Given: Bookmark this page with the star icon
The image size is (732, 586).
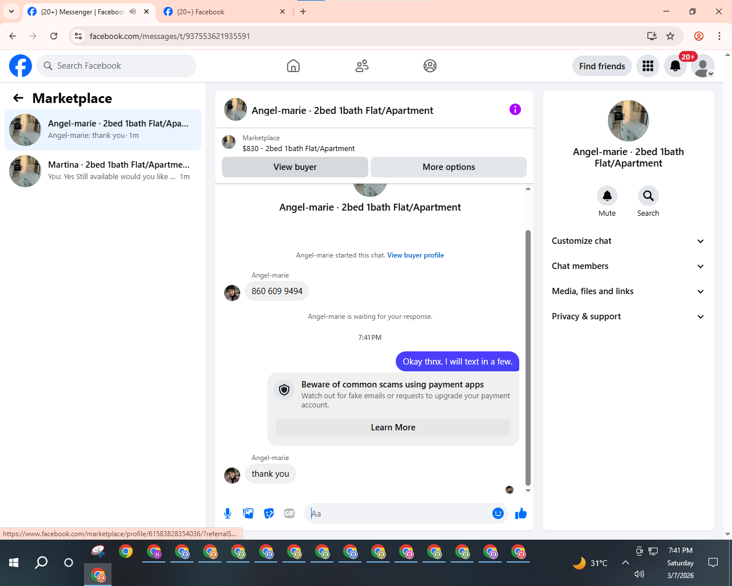Looking at the screenshot, I should (670, 36).
